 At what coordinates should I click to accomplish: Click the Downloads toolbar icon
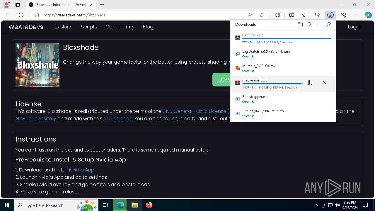point(330,15)
